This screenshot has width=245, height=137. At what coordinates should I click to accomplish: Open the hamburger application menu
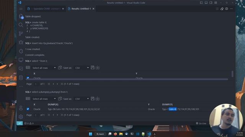21,9
